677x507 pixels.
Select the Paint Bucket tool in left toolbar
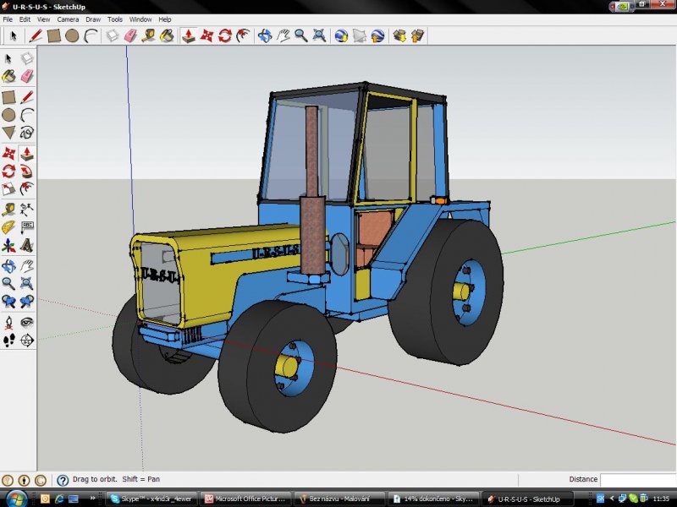[x=8, y=77]
